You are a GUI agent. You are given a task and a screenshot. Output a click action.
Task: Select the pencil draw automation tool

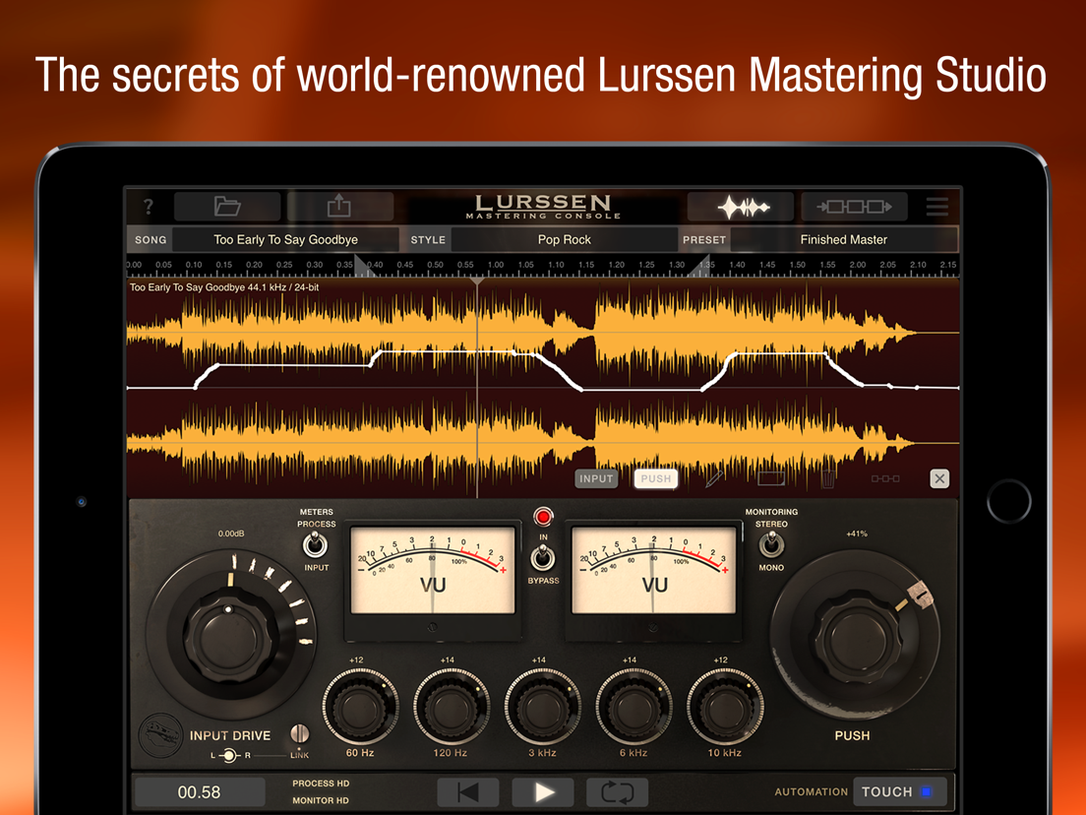pos(714,478)
